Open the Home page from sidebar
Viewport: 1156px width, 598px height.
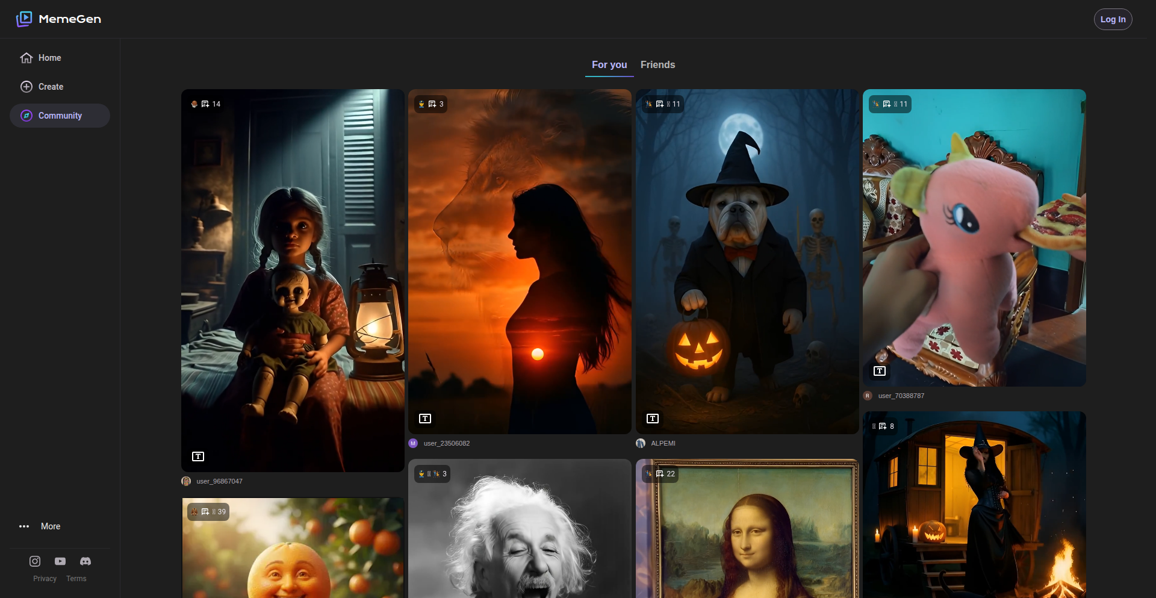[x=60, y=58]
